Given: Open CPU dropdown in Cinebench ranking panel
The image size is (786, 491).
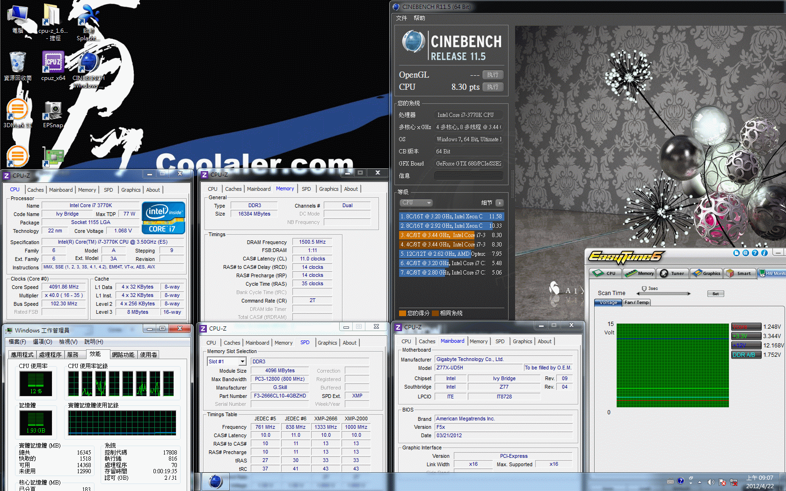Looking at the screenshot, I should pos(416,202).
